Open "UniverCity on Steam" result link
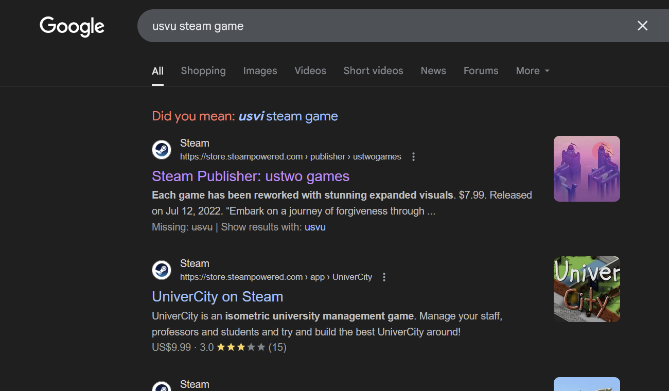The height and width of the screenshot is (391, 669). [218, 297]
